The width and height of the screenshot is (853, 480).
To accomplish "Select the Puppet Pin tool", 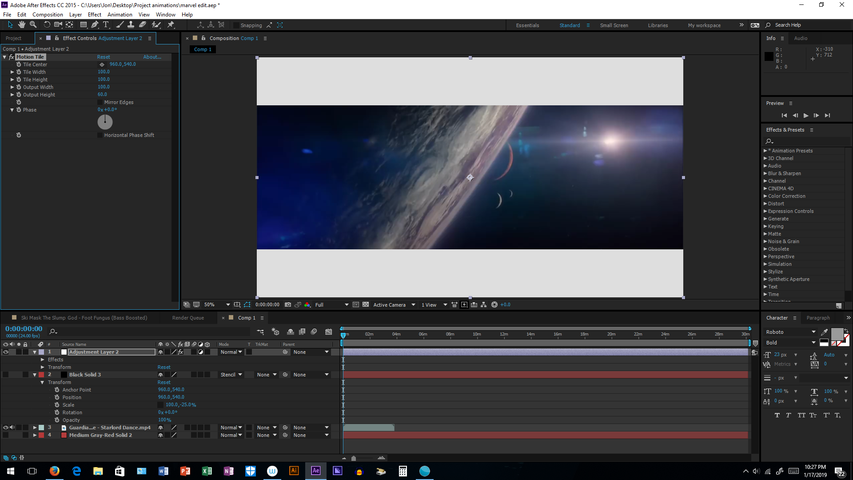I will click(171, 25).
